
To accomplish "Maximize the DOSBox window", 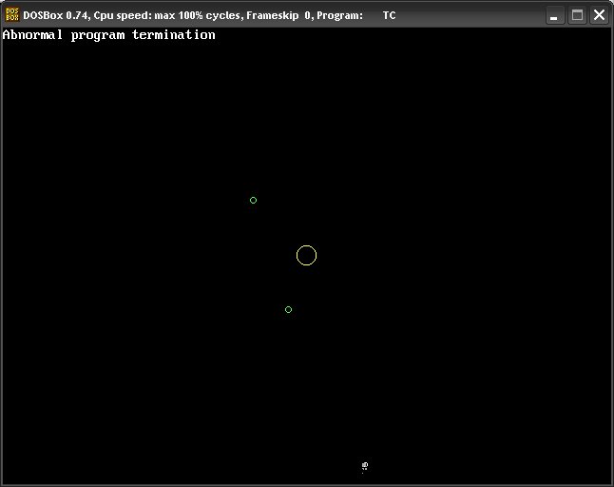I will (577, 15).
